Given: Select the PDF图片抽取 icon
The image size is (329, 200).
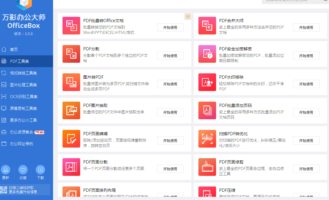Looking at the screenshot, I should click(71, 110).
